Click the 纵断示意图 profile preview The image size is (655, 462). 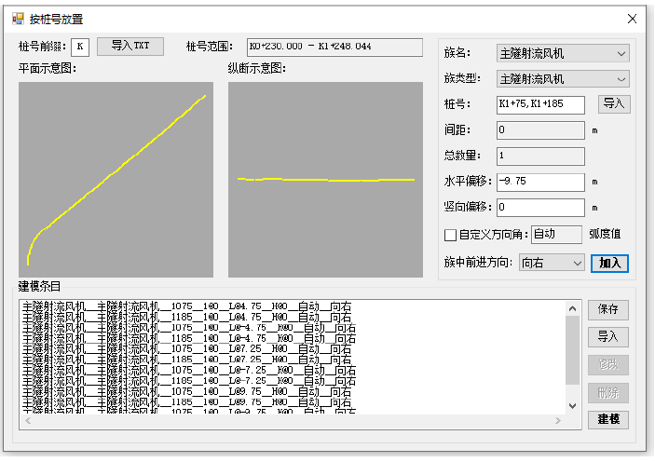point(325,180)
